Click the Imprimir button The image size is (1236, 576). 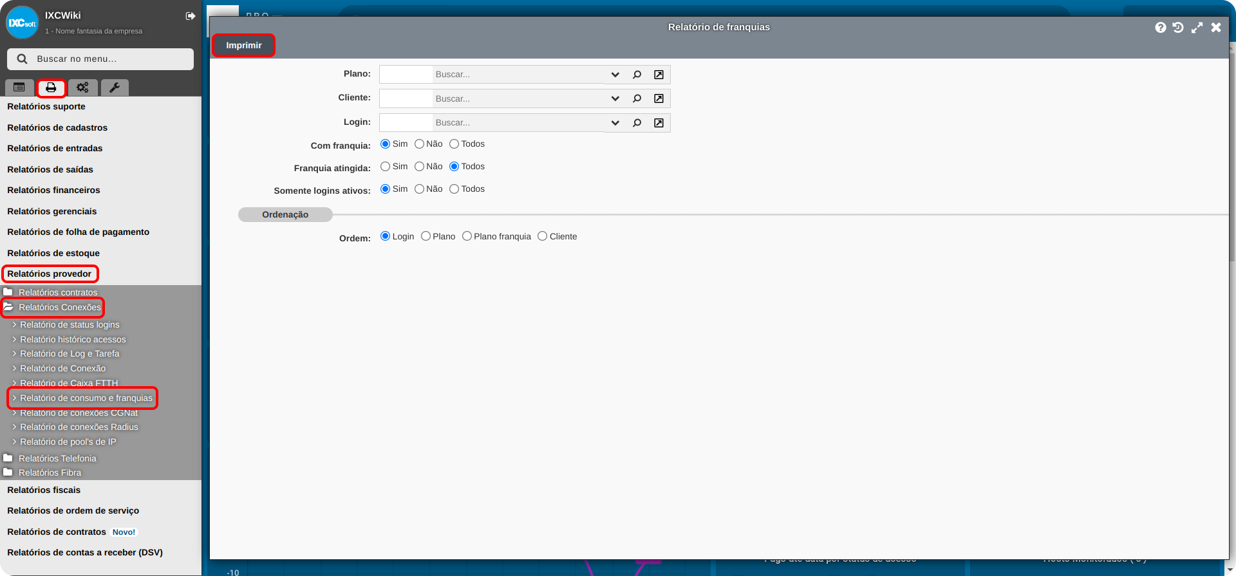[x=244, y=46]
